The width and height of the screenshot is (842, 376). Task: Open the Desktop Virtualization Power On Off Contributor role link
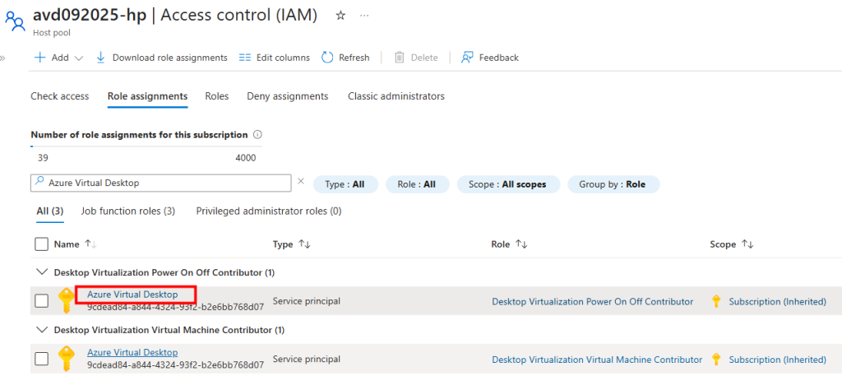click(592, 302)
